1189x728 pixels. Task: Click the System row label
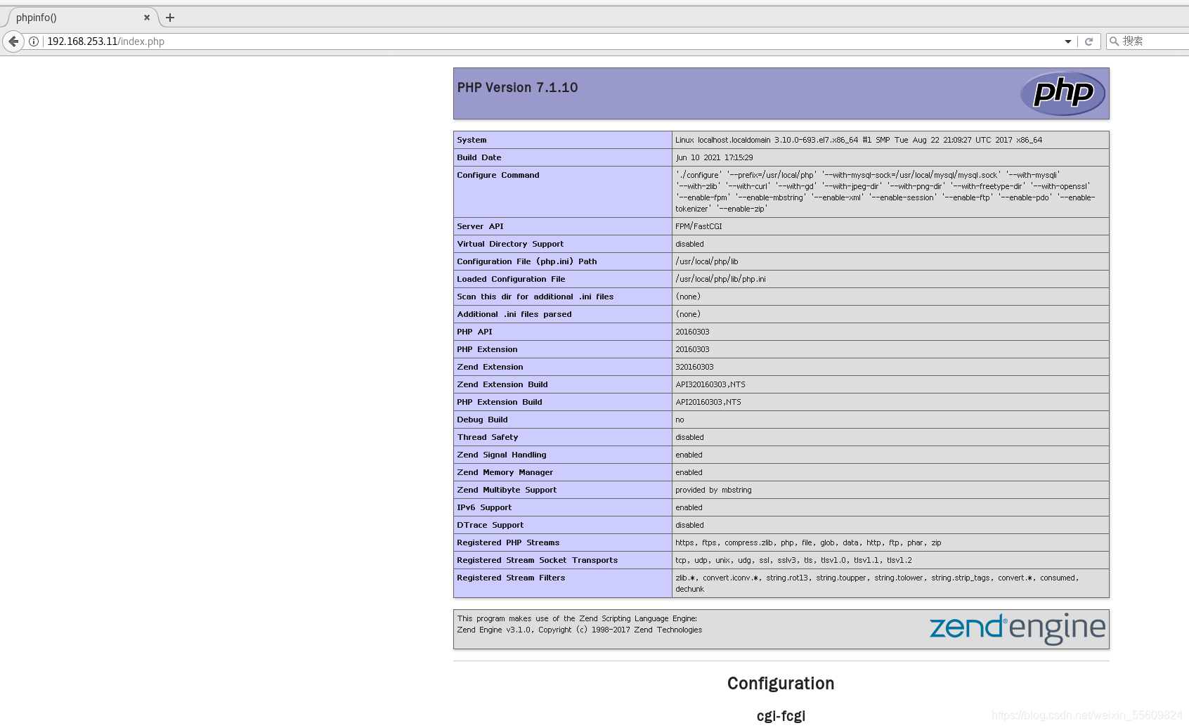point(472,140)
